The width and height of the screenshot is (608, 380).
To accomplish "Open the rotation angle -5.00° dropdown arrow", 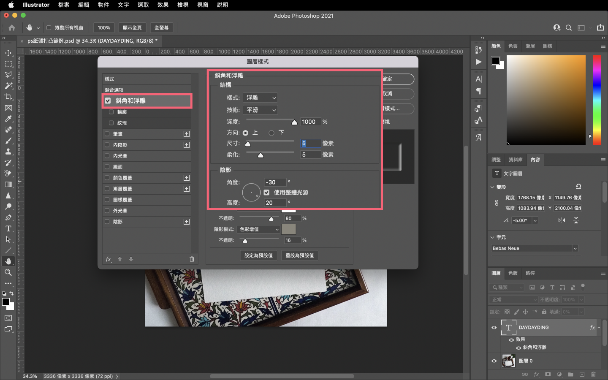I will 535,220.
